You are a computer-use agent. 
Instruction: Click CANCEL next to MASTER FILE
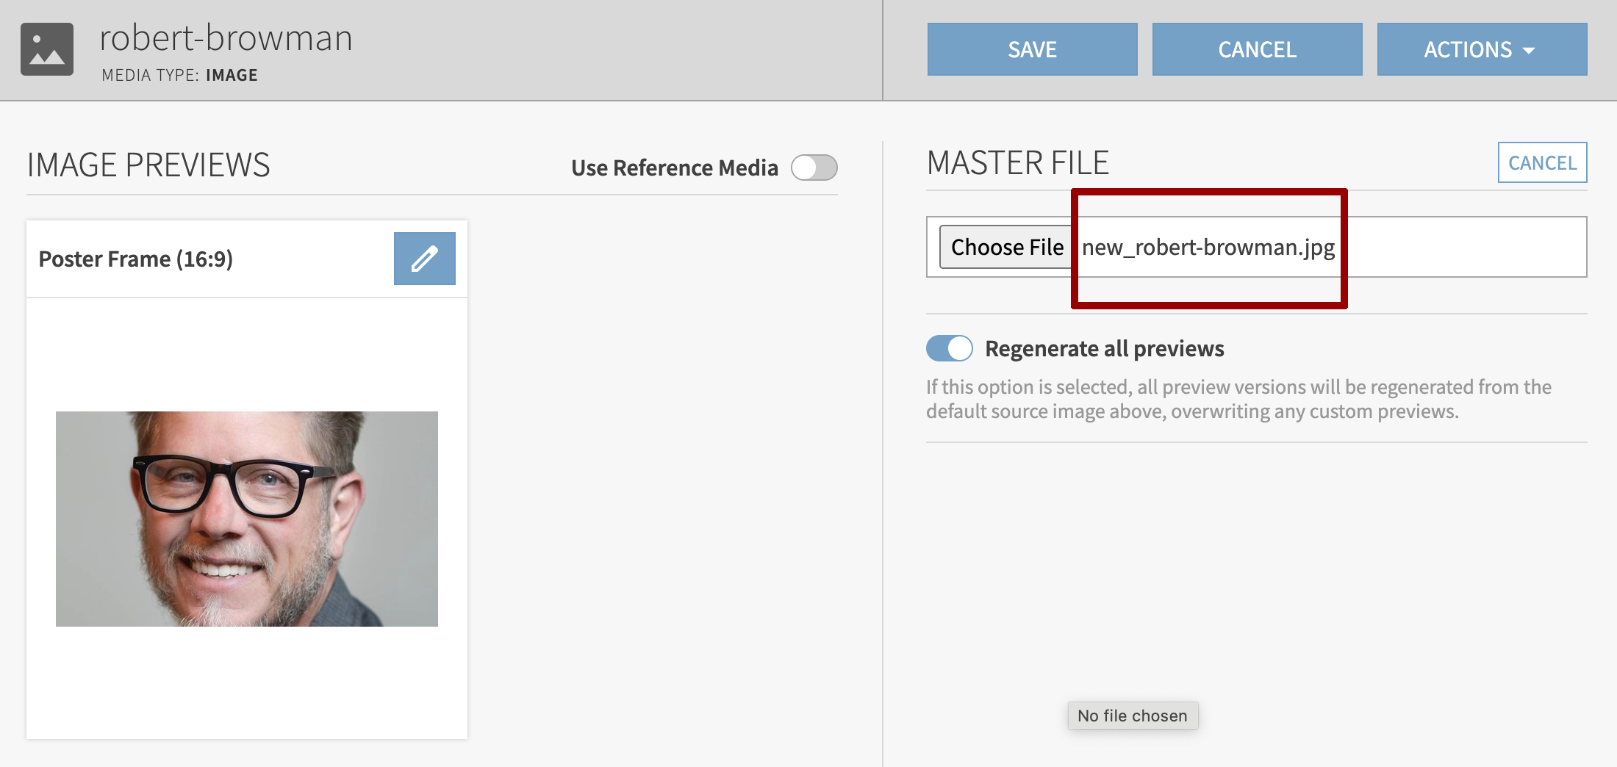pyautogui.click(x=1542, y=162)
